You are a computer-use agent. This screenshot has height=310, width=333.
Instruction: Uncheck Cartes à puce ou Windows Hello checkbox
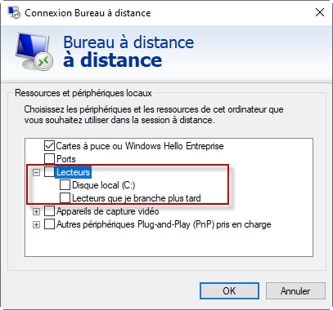(x=49, y=146)
